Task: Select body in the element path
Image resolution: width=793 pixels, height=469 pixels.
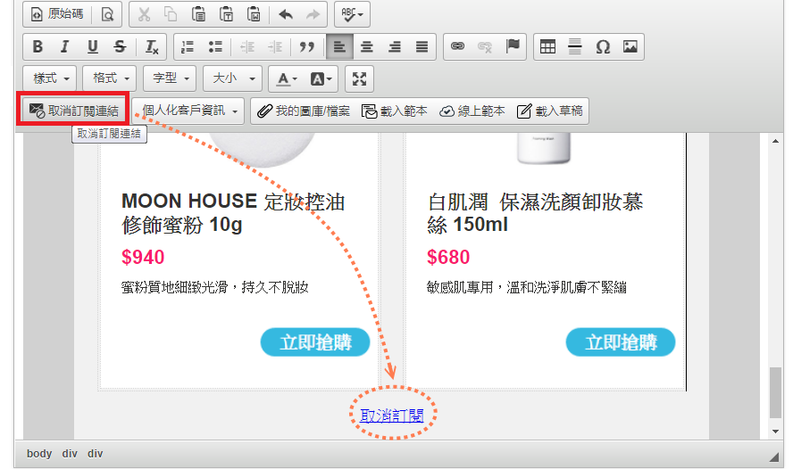Action: [x=39, y=453]
